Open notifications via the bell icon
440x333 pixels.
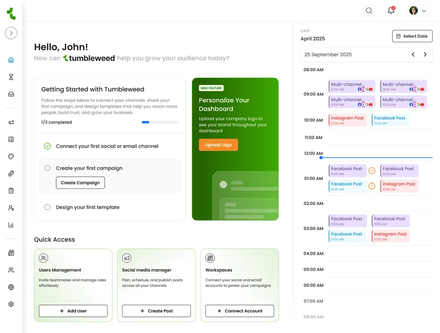(391, 10)
